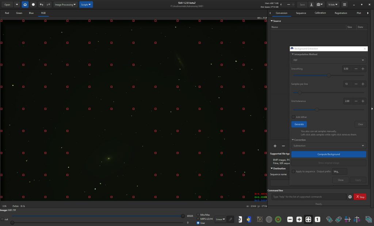Click the undo arrow in the toolbar

tap(41, 5)
